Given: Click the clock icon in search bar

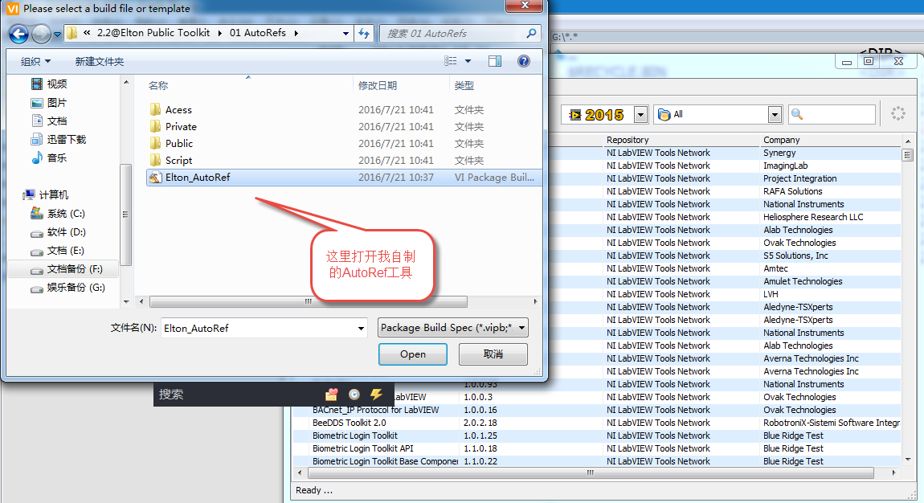Looking at the screenshot, I should pos(354,395).
